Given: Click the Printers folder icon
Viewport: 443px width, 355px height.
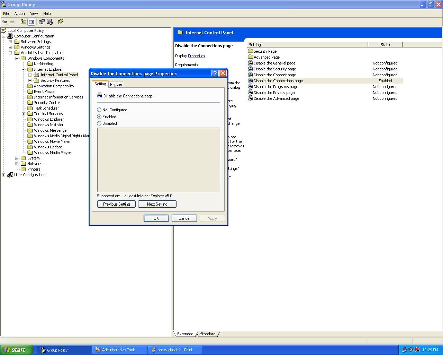Looking at the screenshot, I should [x=24, y=169].
